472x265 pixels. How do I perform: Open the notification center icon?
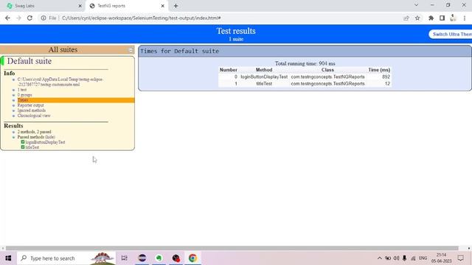pos(460,258)
